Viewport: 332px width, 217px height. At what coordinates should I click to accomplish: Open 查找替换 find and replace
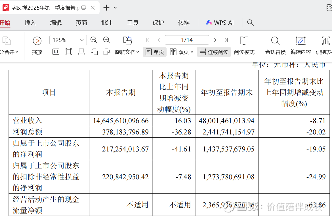pyautogui.click(x=276, y=45)
